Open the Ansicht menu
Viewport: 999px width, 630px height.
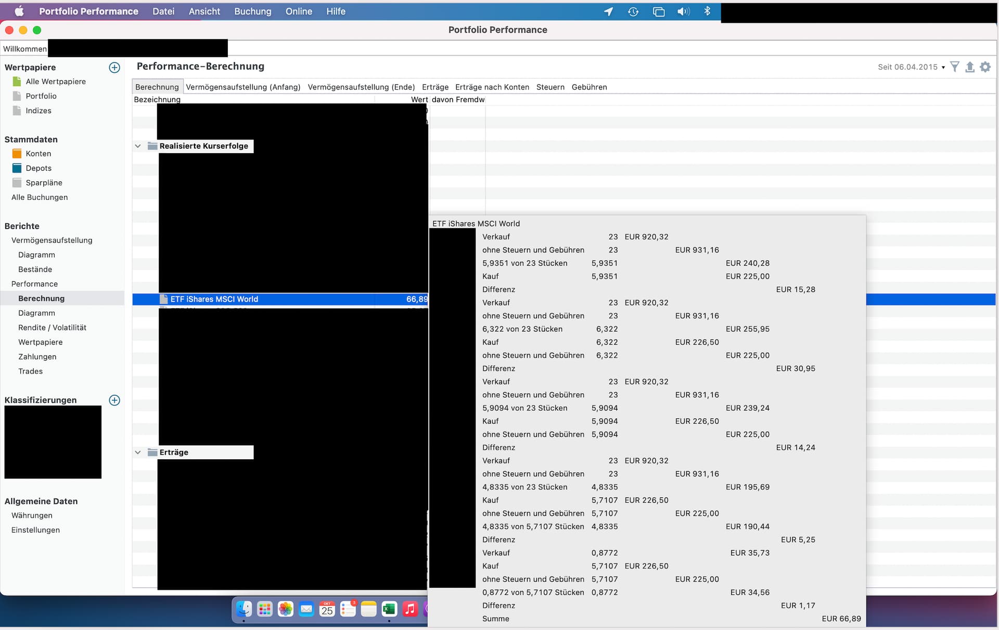204,11
